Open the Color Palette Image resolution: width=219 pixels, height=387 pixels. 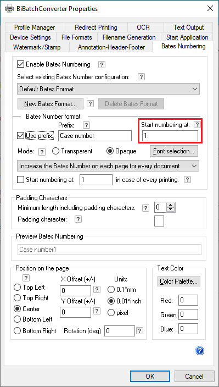point(179,281)
